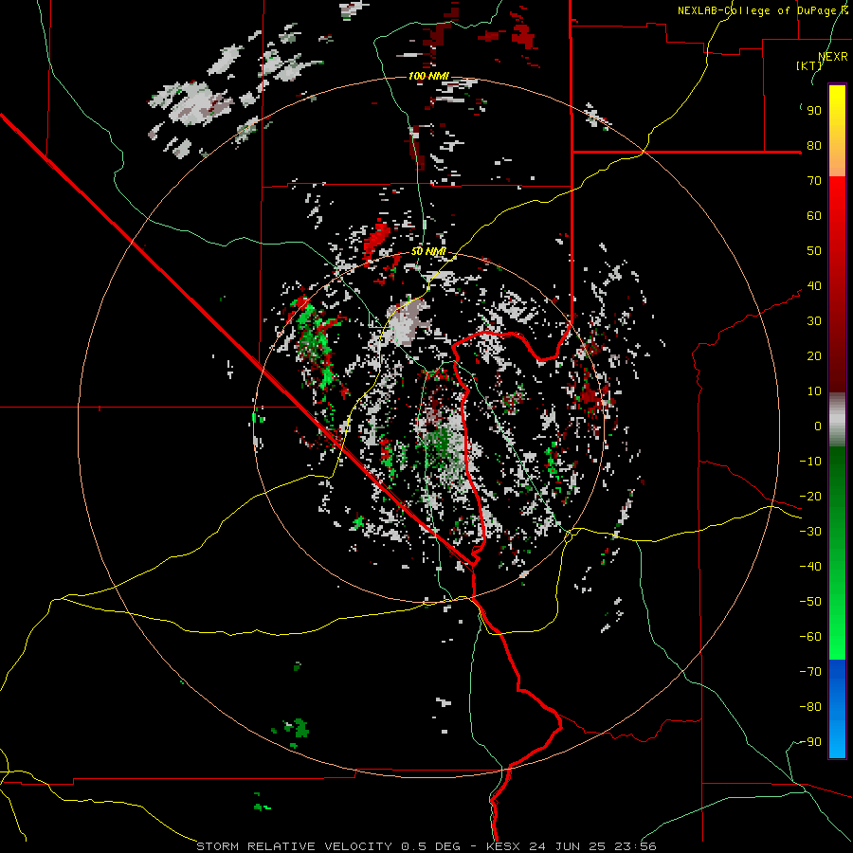The image size is (853, 853).
Task: Click the -80 value on the color scale
Action: (810, 707)
